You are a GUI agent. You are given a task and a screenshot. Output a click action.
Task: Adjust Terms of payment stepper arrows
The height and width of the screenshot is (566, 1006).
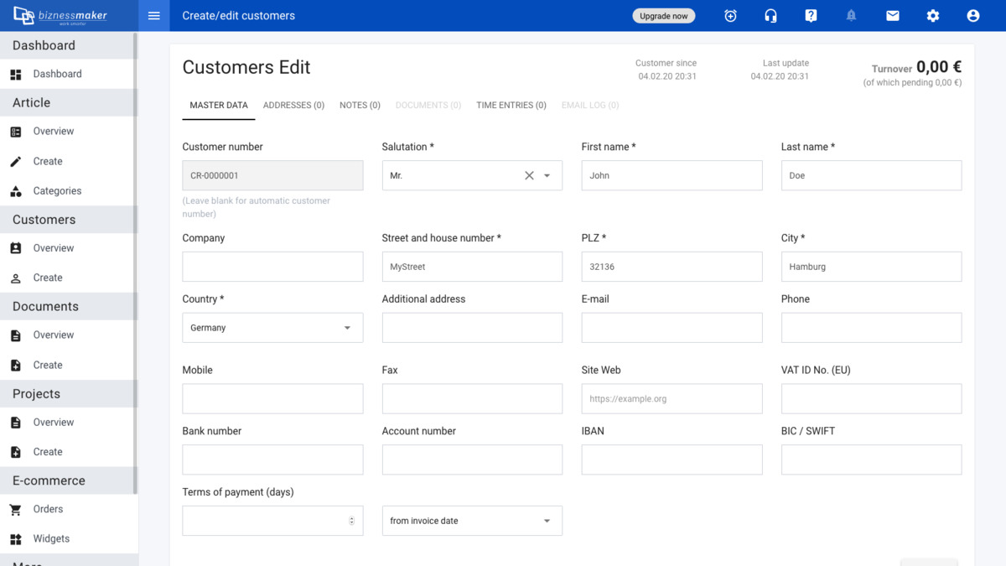(351, 521)
